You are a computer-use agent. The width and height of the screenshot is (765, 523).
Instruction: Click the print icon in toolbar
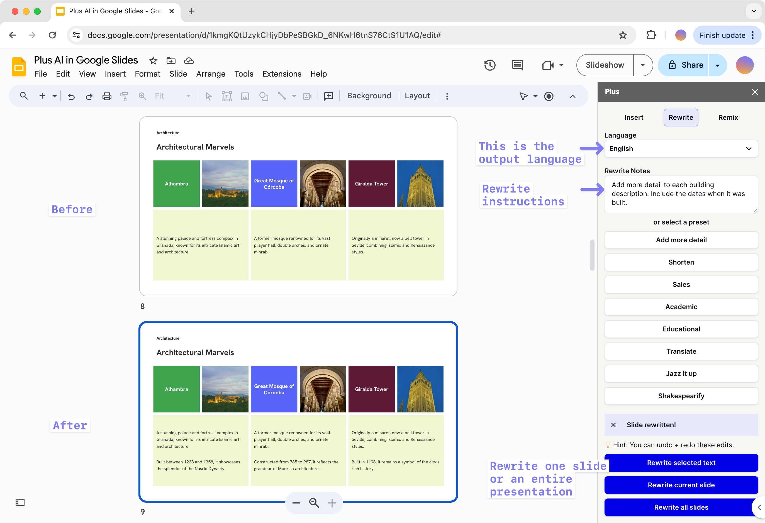point(107,96)
